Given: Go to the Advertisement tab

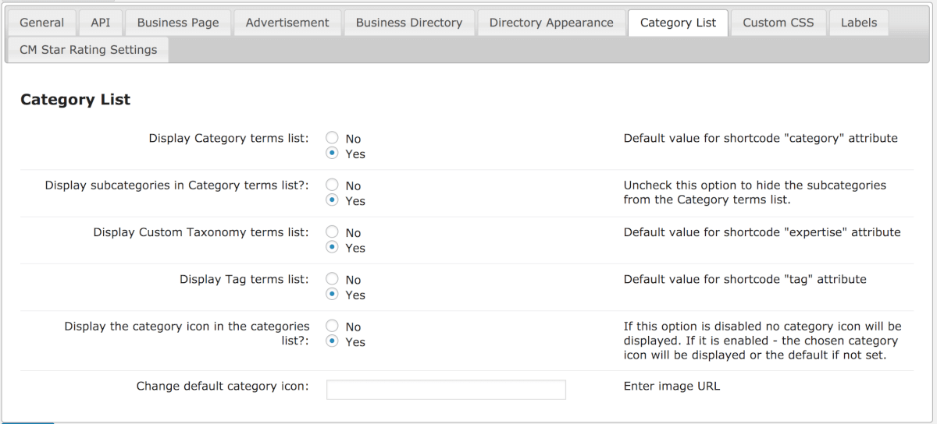Looking at the screenshot, I should 287,23.
